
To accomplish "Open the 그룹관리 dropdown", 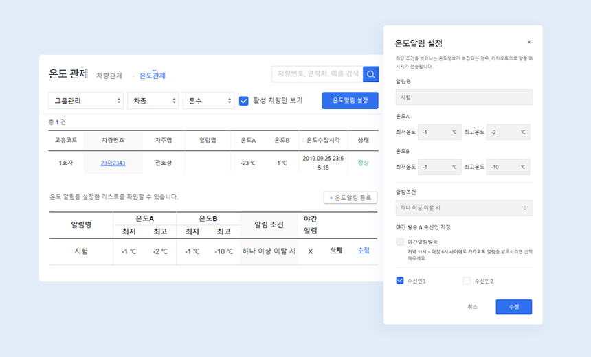I will point(85,101).
